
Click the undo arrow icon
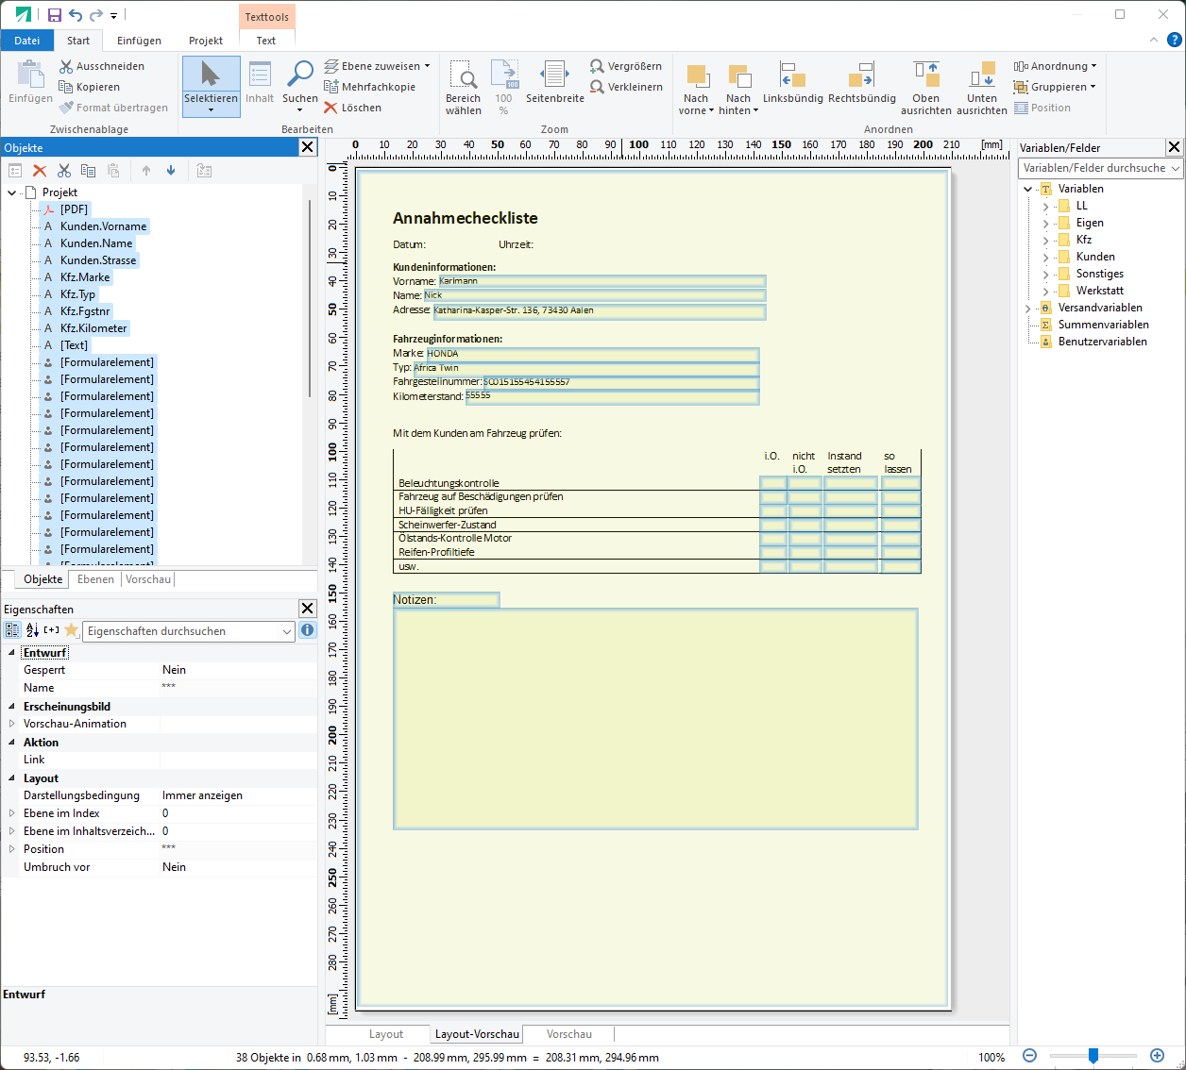(x=76, y=15)
